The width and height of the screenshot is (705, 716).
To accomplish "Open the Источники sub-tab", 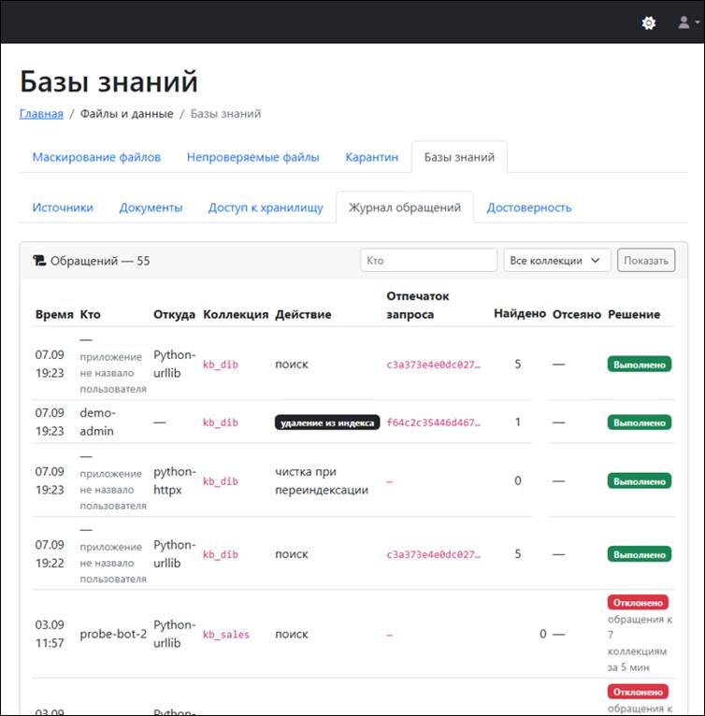I will tap(63, 208).
